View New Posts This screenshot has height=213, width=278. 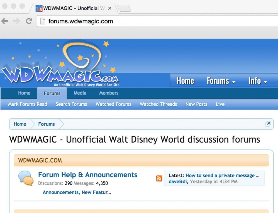[196, 104]
